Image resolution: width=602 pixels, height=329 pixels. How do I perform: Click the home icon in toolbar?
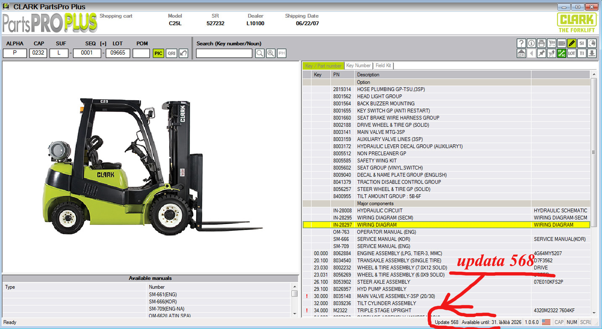(x=521, y=54)
